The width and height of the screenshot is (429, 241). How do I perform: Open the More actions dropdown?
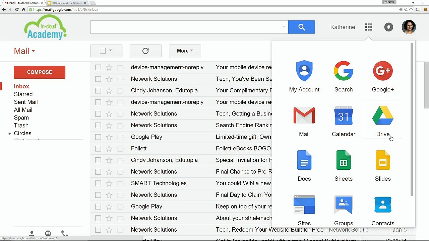(x=185, y=51)
